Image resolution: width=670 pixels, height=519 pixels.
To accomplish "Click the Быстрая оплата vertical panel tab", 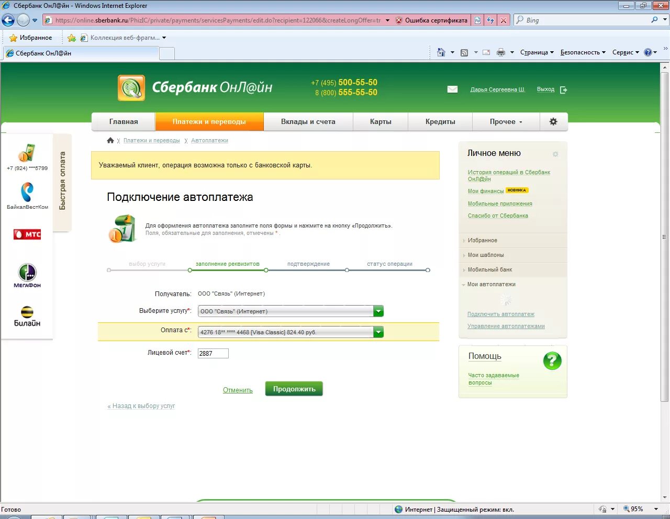I will [62, 181].
